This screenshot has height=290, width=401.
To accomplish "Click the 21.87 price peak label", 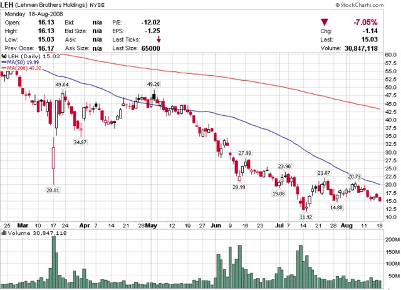I will 324,173.
